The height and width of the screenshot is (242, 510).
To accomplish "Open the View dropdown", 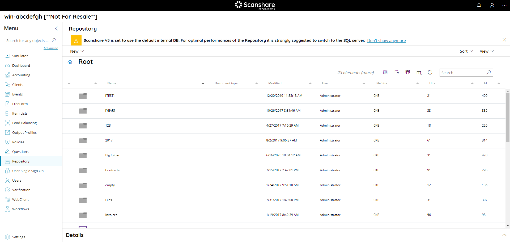I will (x=486, y=51).
